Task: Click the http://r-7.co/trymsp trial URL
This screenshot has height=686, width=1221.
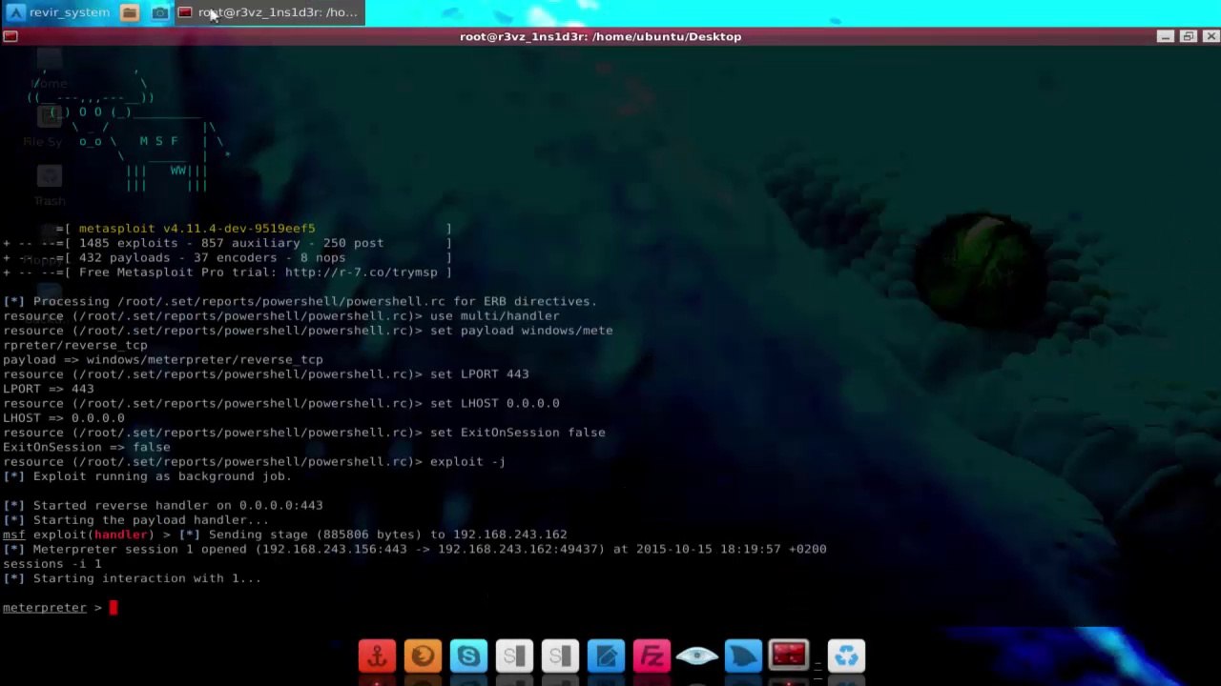Action: 361,272
